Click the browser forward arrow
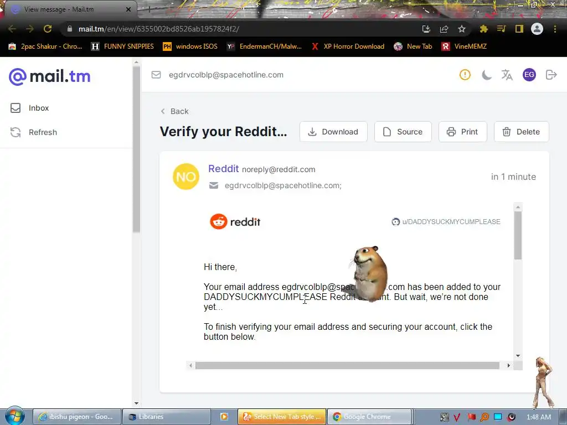Viewport: 567px width, 425px height. pos(30,29)
